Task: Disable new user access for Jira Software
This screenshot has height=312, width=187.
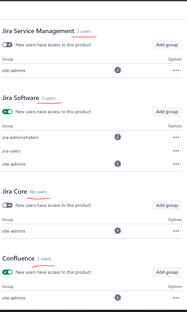Action: [x=7, y=112]
